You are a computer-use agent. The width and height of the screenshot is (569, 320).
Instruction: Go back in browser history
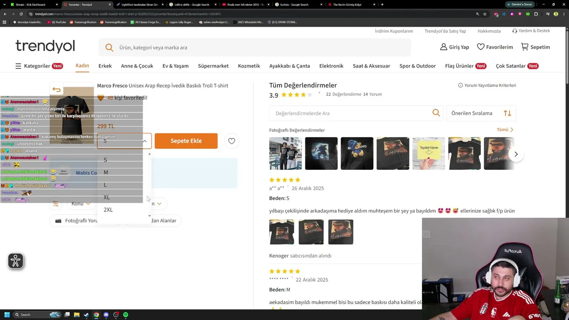click(x=5, y=14)
